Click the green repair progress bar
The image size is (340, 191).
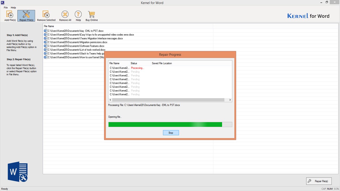pyautogui.click(x=170, y=124)
